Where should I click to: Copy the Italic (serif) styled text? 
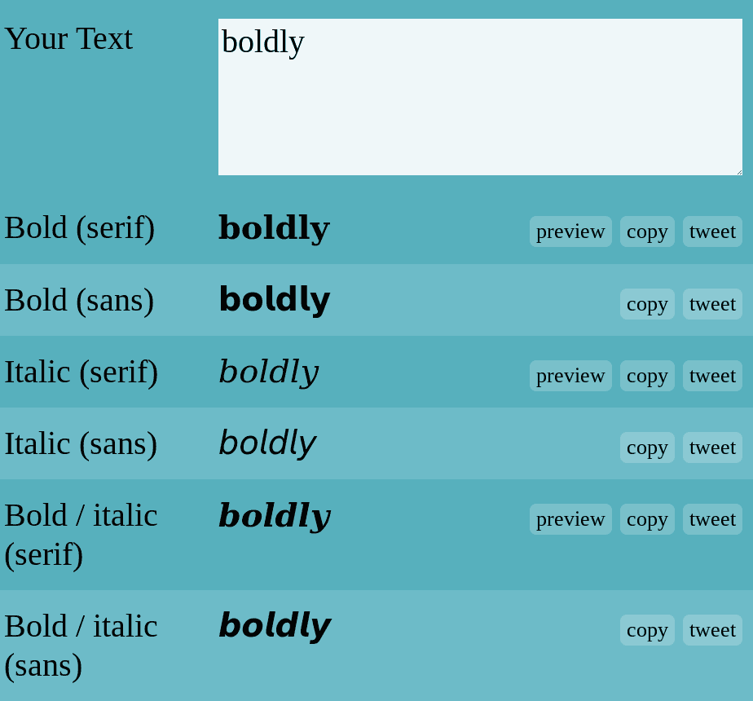647,375
